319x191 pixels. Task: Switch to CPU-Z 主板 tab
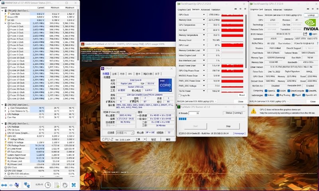pos(114,74)
